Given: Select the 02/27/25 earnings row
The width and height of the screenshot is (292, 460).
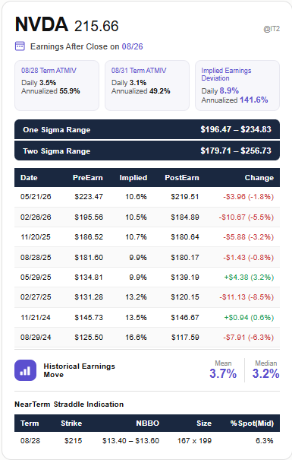Looking at the screenshot, I should click(147, 297).
